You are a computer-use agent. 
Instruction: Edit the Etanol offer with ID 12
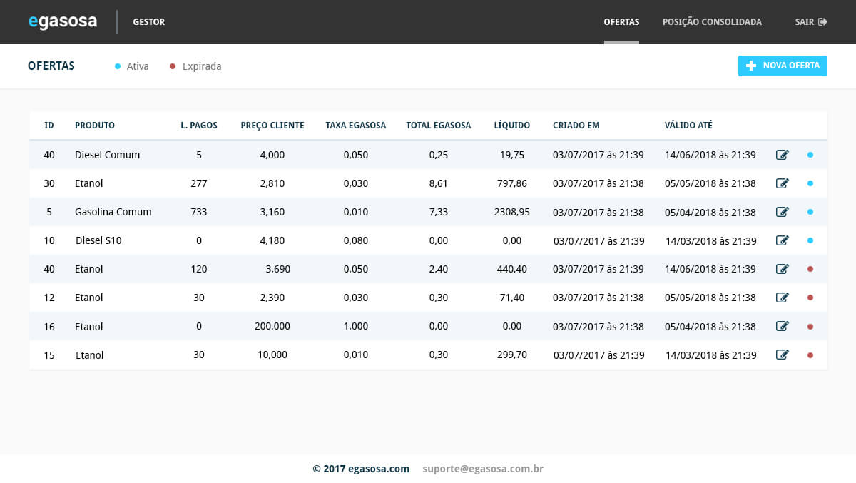pyautogui.click(x=783, y=298)
